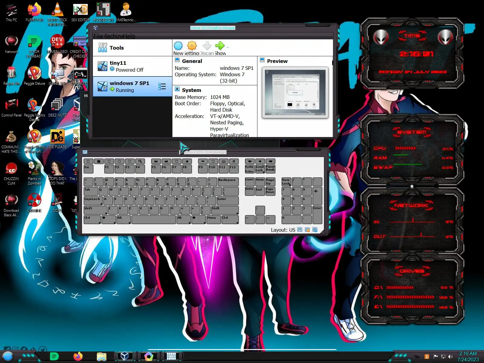
Task: Click the main Enter key on soft keyboard
Action: 227,201
